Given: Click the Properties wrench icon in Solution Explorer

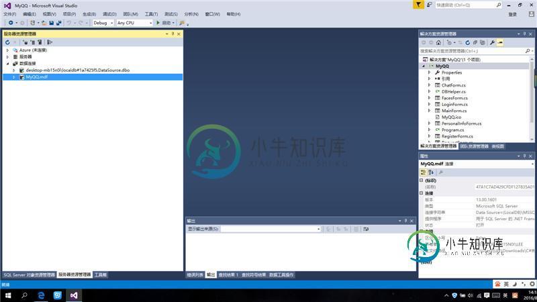Looking at the screenshot, I should point(492,43).
